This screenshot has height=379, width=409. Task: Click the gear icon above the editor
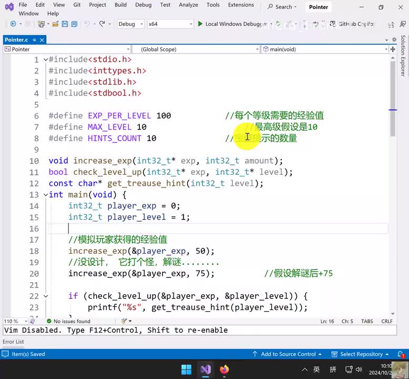(394, 39)
